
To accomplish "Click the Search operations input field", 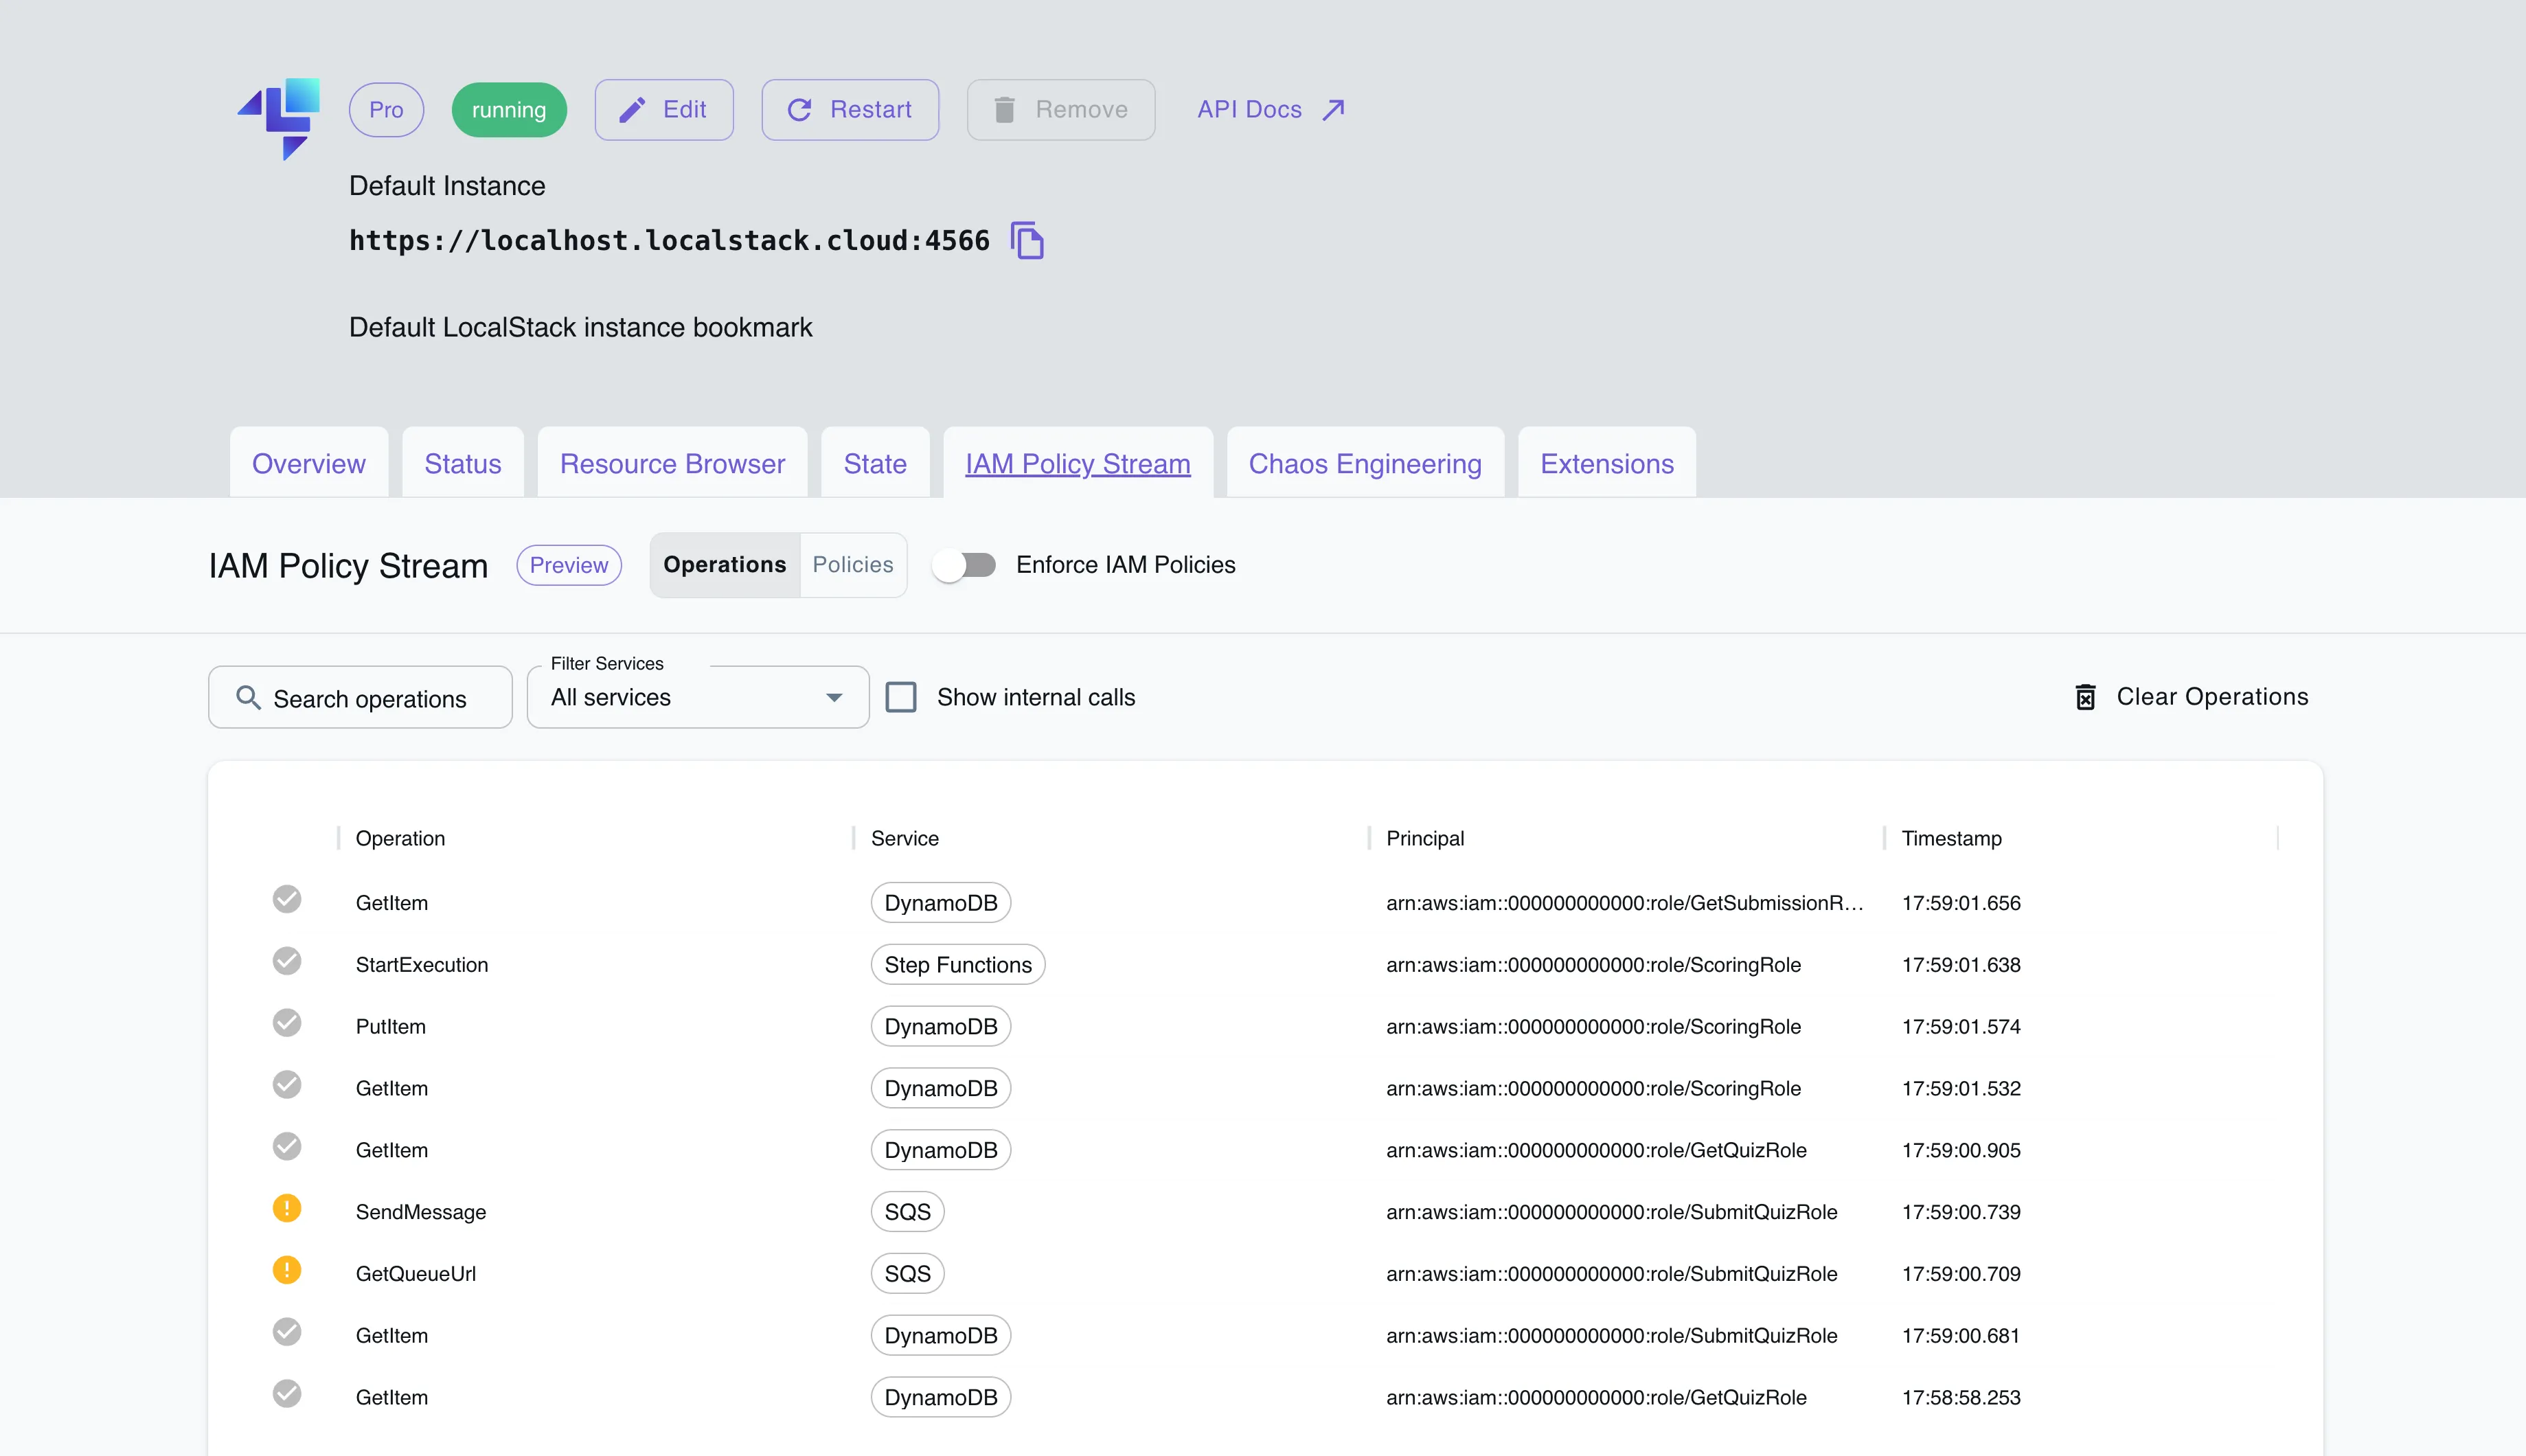I will 370,697.
